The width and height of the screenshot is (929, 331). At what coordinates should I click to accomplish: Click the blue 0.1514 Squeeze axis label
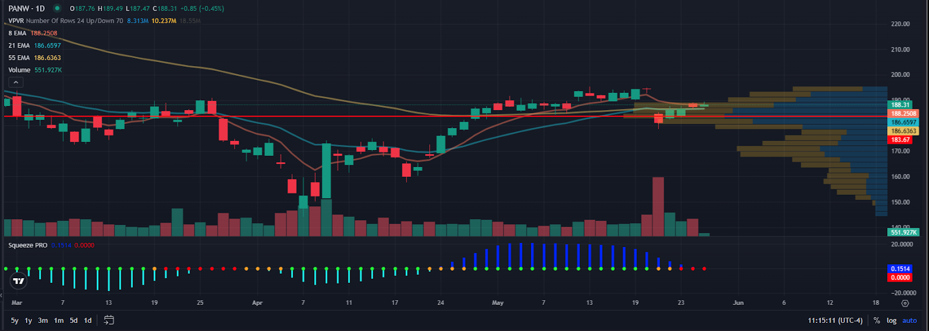(900, 269)
